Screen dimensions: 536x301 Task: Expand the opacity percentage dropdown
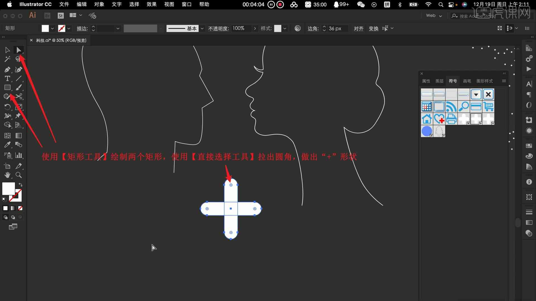255,28
